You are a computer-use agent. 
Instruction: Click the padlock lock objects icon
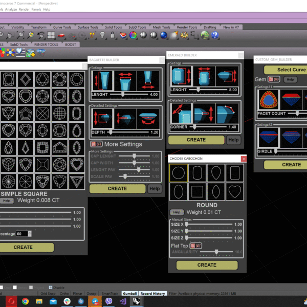tap(113, 35)
